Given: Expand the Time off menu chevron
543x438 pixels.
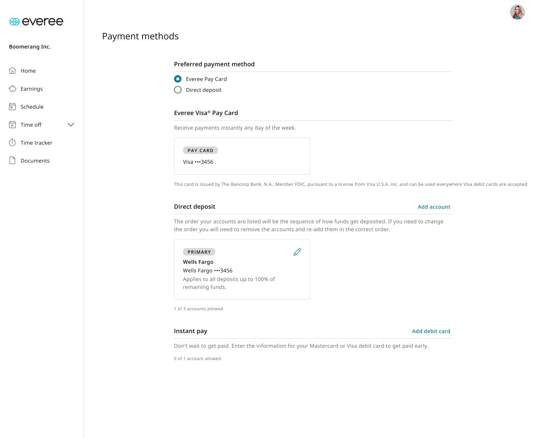Looking at the screenshot, I should (x=71, y=124).
